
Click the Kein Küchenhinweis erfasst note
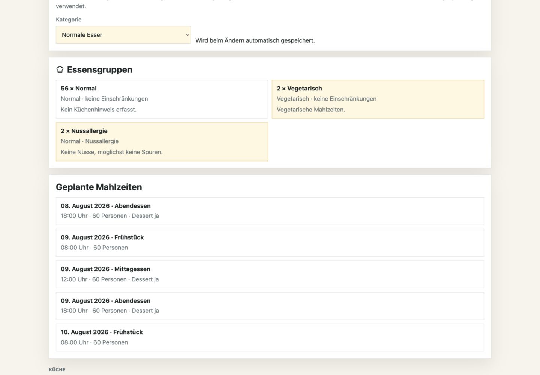coord(99,109)
